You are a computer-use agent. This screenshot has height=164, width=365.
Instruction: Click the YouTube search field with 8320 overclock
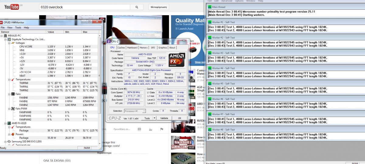[x=85, y=7]
